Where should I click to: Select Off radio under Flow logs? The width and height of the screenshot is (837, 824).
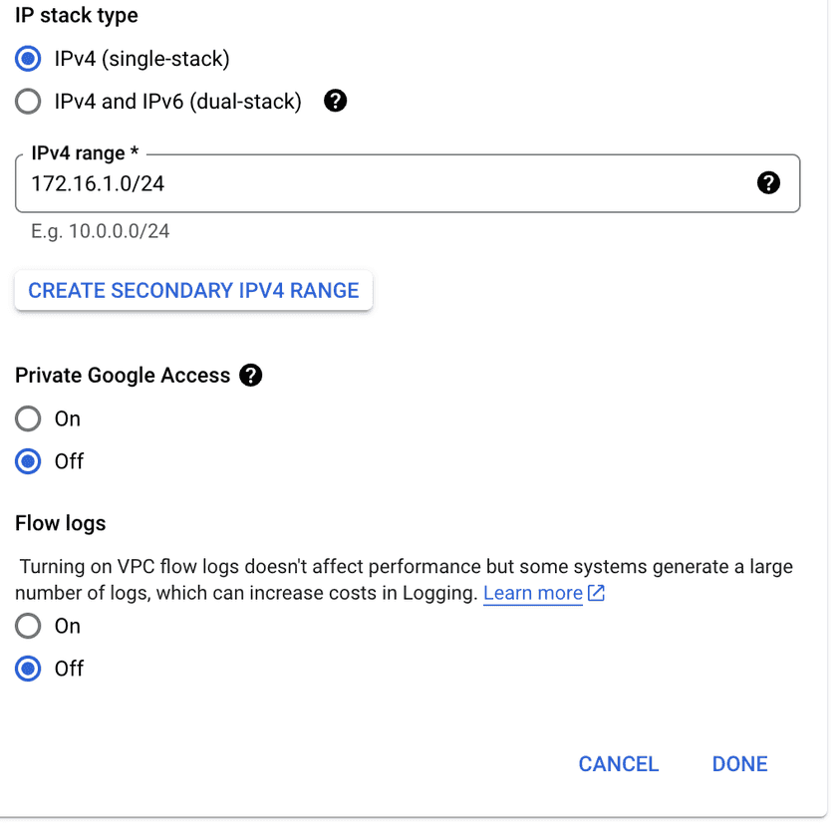click(x=28, y=669)
